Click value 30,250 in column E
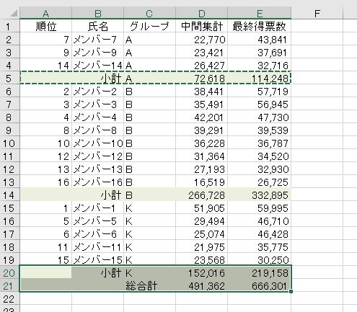This screenshot has width=357, height=312. click(259, 260)
